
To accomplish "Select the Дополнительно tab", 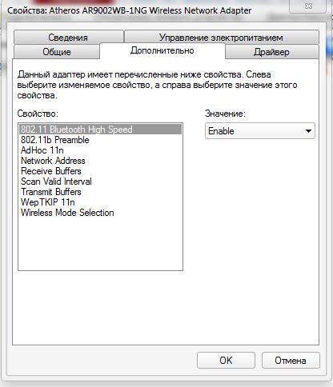I will (x=162, y=50).
